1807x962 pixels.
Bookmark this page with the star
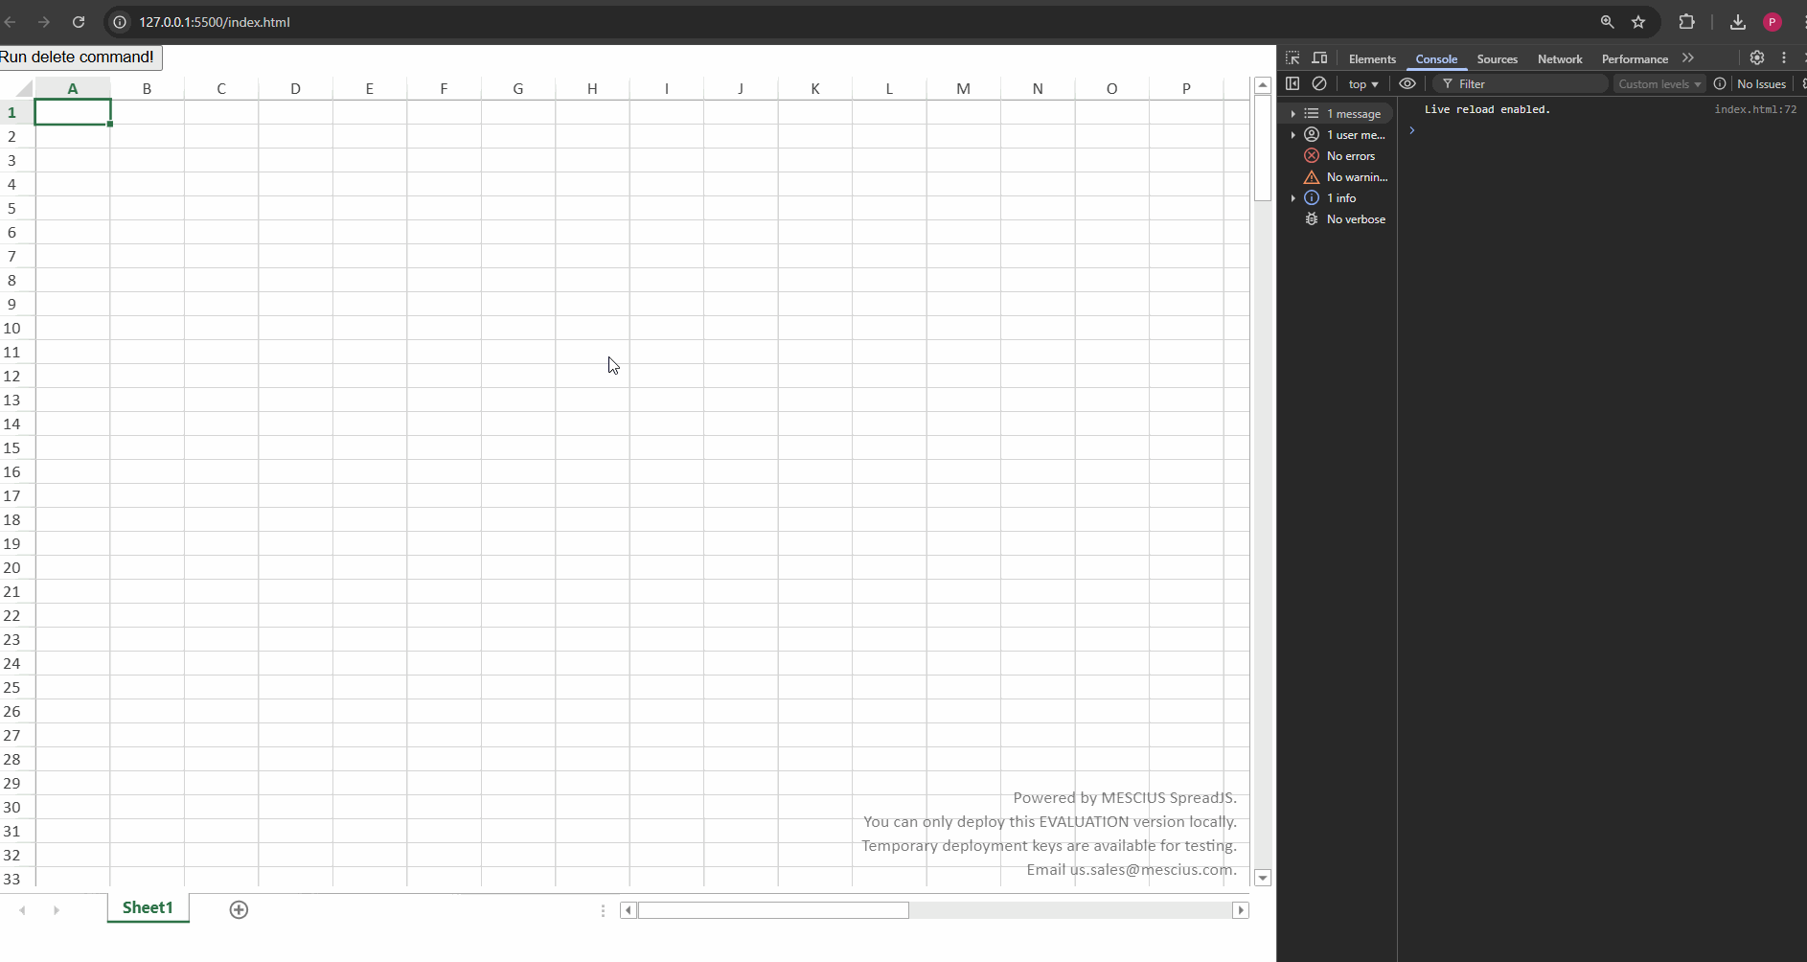coord(1638,21)
